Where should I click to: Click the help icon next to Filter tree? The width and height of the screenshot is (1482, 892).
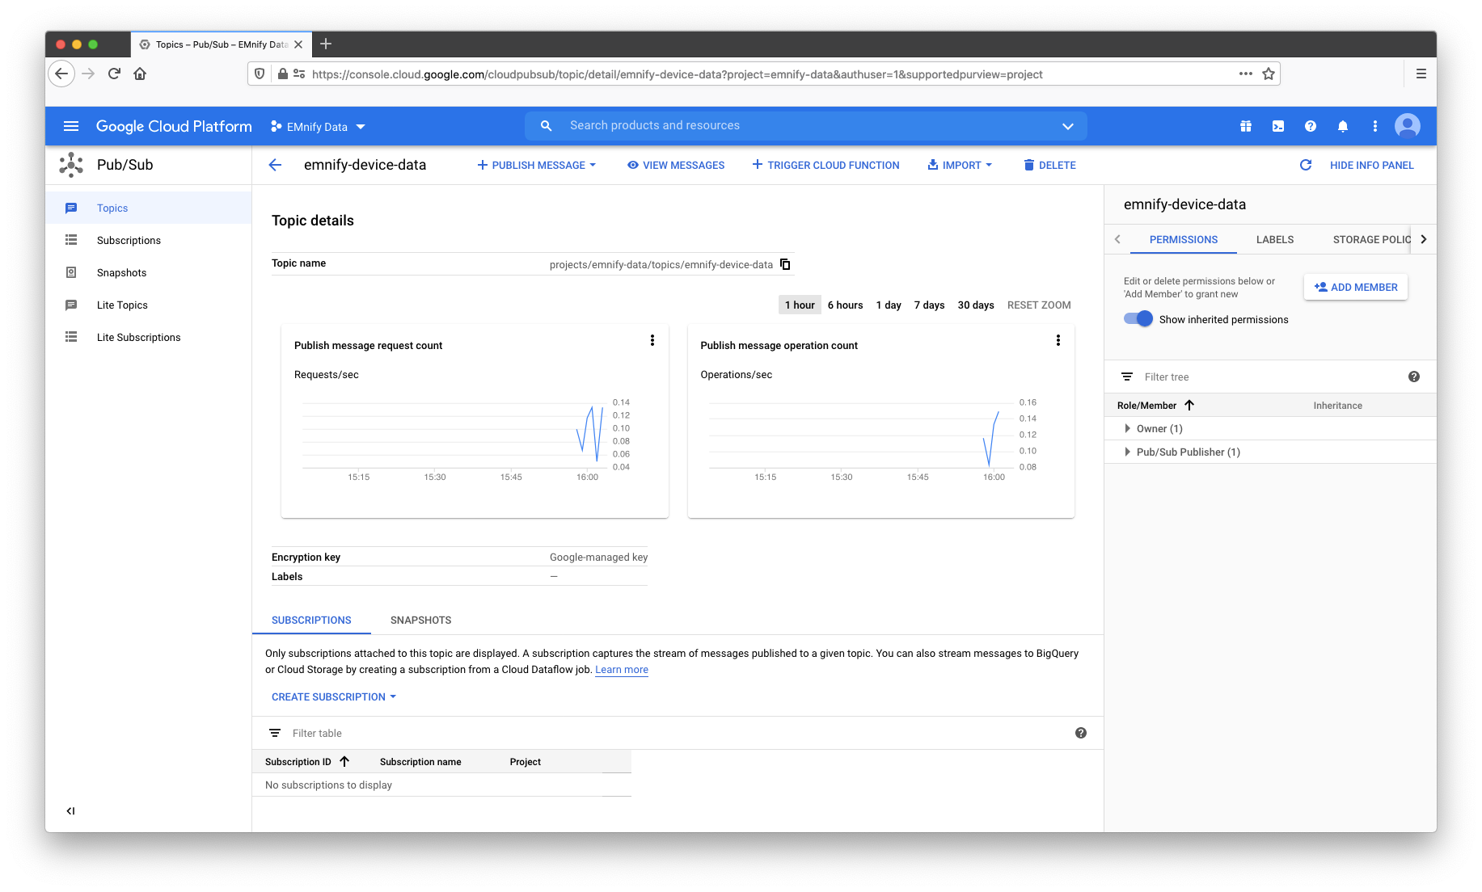pos(1414,377)
